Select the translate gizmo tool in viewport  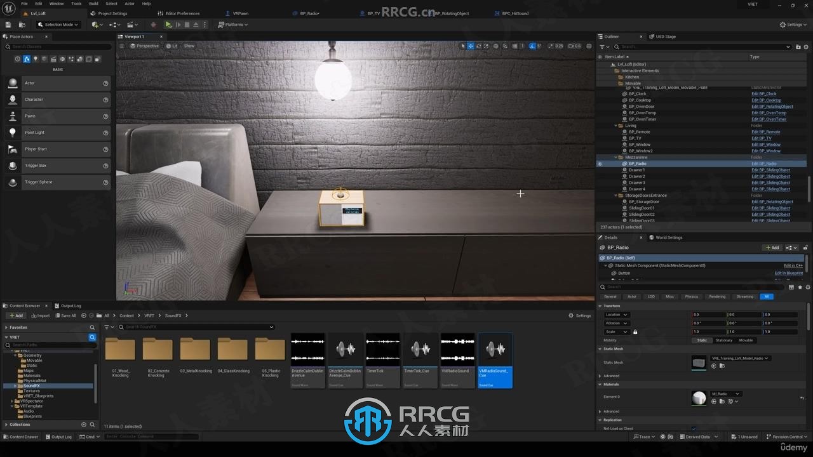tap(471, 46)
